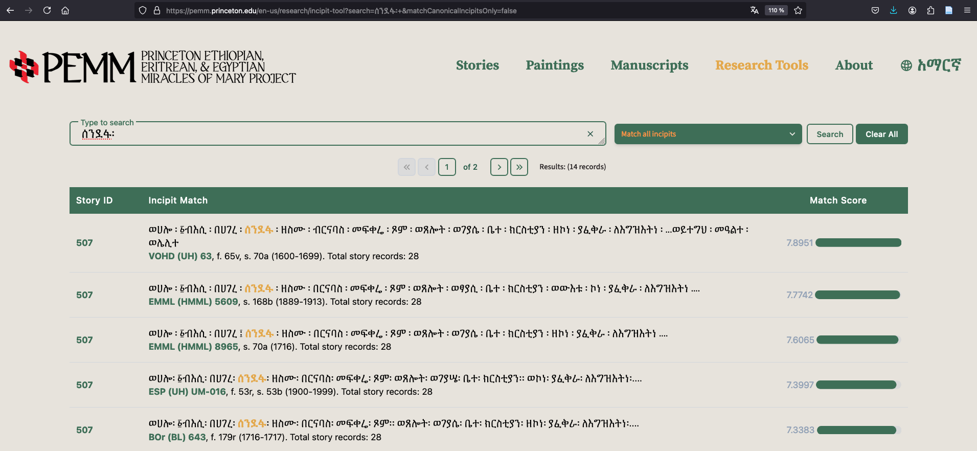Open the browser extensions icon

tap(930, 10)
